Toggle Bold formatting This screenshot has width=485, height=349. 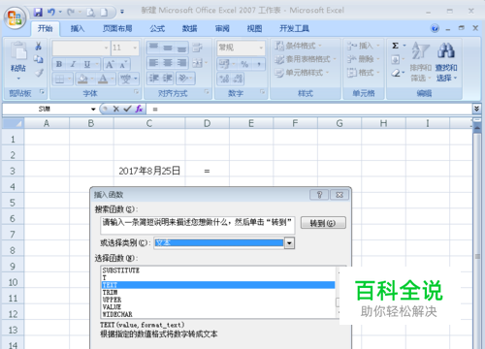pos(59,64)
